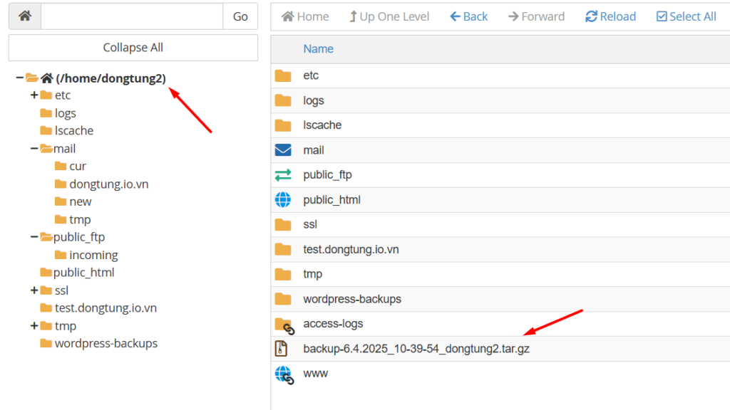Focus the directory path input field
Viewport: 730px width, 410px height.
pos(132,16)
